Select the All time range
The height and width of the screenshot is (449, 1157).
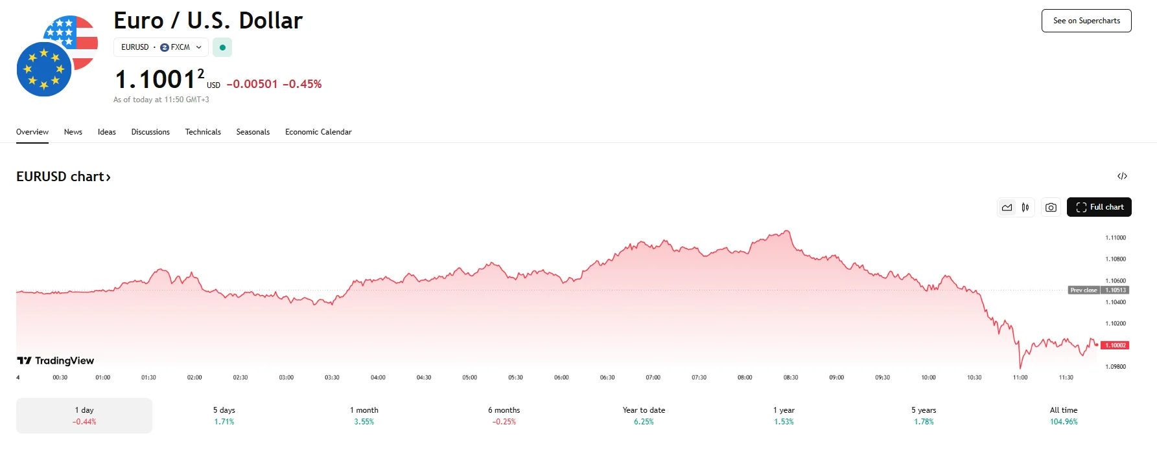(1064, 415)
